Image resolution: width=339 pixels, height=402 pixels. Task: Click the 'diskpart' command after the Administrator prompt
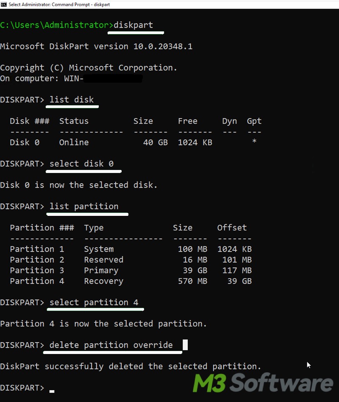coord(133,25)
